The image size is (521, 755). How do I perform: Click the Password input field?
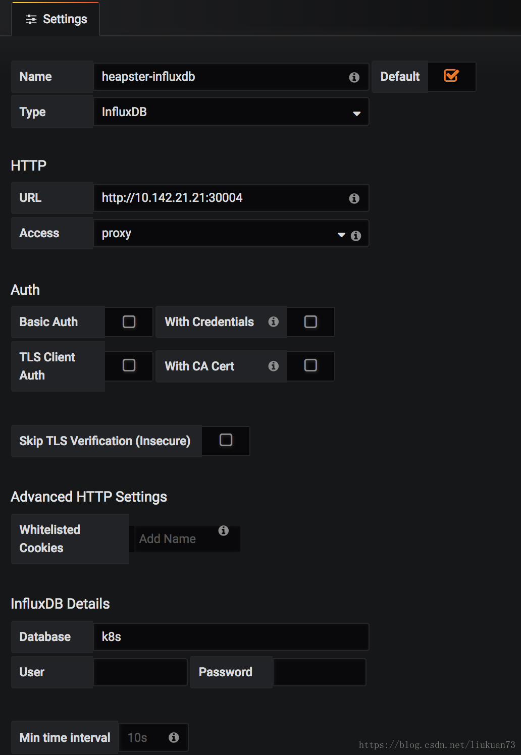click(x=320, y=672)
